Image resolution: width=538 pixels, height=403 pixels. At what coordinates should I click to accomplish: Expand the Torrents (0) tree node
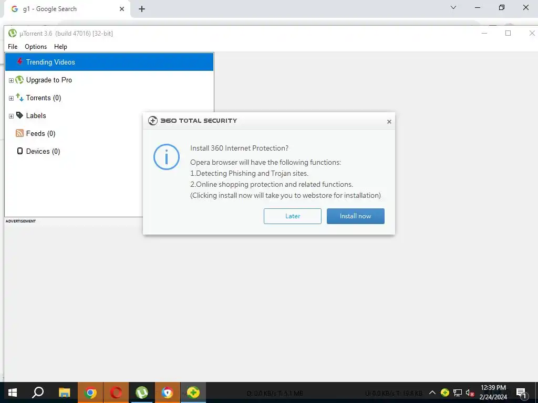tap(11, 98)
